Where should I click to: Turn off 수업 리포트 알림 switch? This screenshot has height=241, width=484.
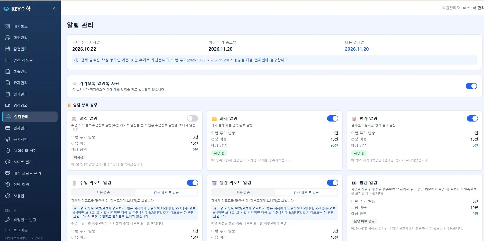click(x=192, y=183)
